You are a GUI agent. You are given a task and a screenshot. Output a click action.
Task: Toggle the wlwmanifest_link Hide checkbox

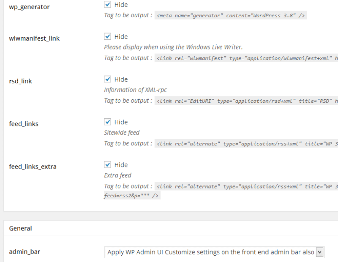pos(108,37)
